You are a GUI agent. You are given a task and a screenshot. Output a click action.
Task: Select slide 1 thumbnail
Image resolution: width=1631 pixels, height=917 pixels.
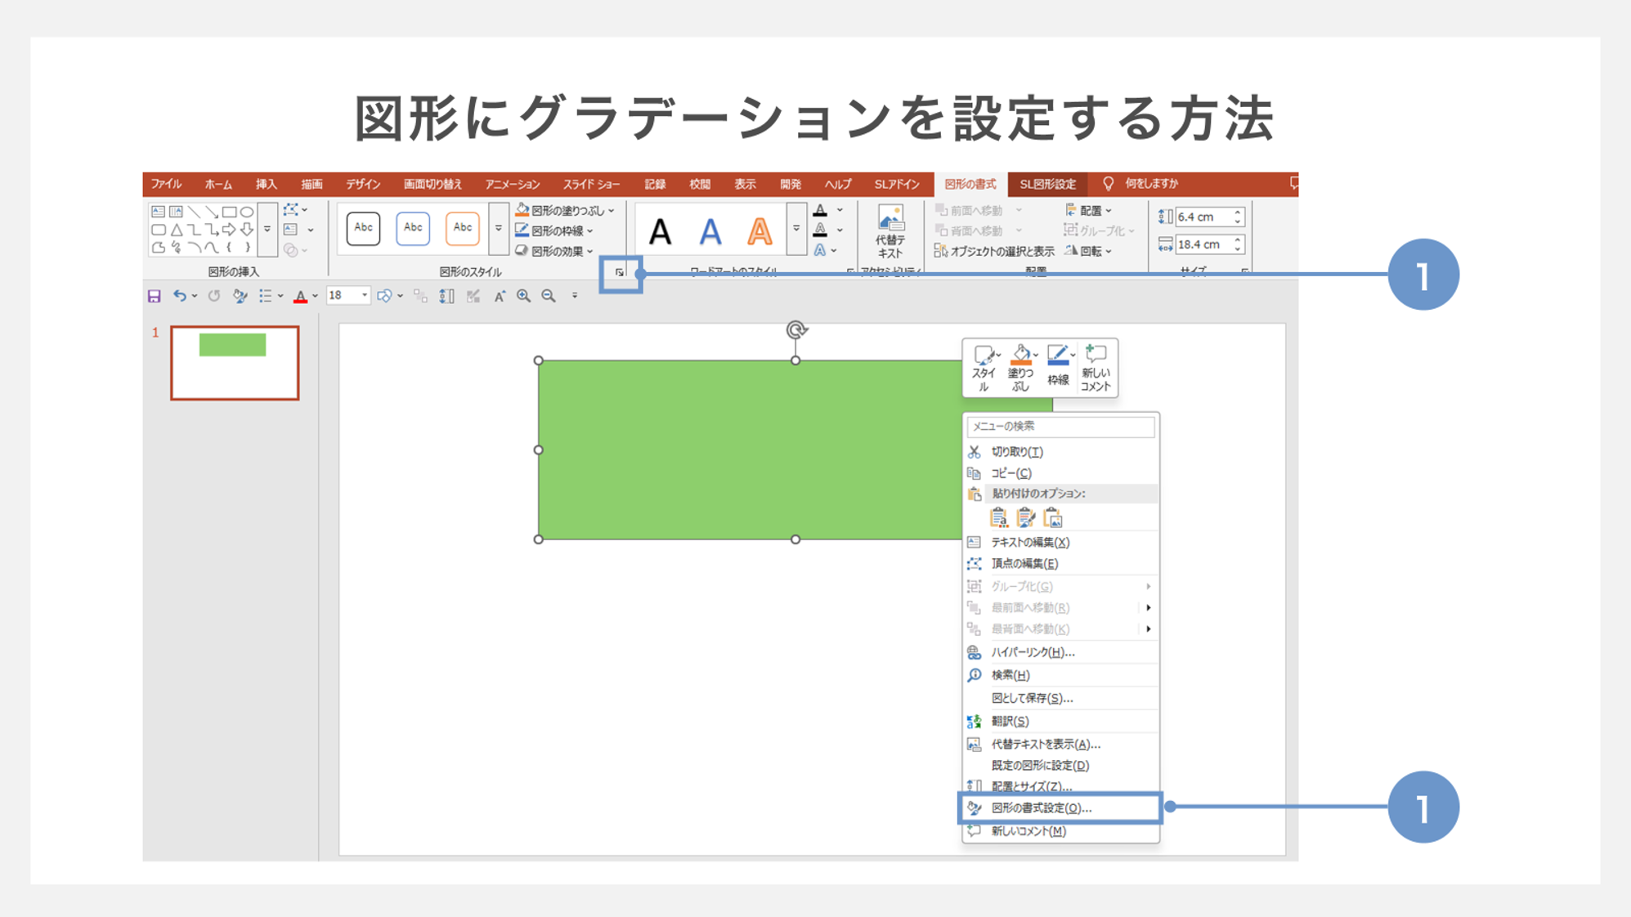click(x=235, y=363)
